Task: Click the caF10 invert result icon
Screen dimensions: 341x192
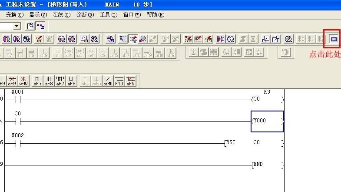Action: point(108,81)
